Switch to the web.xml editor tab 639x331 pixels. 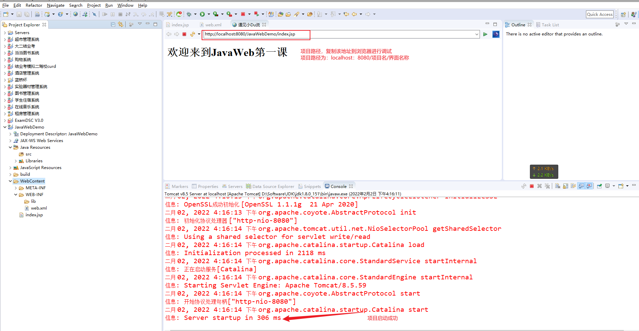pos(211,25)
